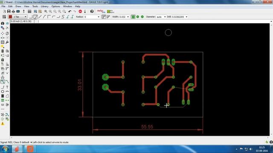Image resolution: width=273 pixels, height=153 pixels.
Task: Click the Grid settings icon
Action: pyautogui.click(x=4, y=17)
